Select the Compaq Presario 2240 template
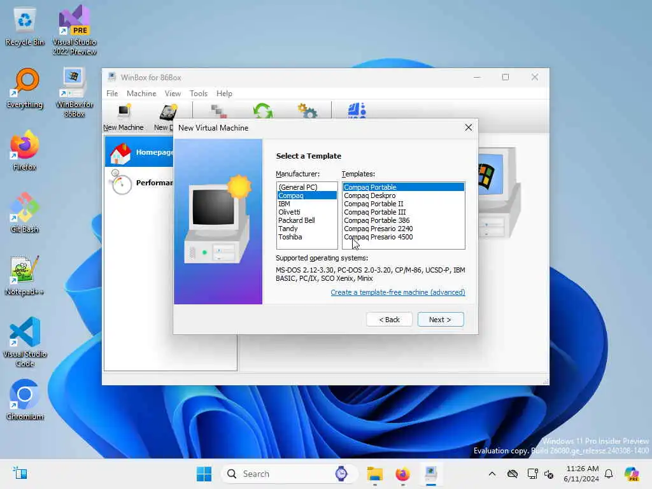This screenshot has width=652, height=489. (x=403, y=229)
